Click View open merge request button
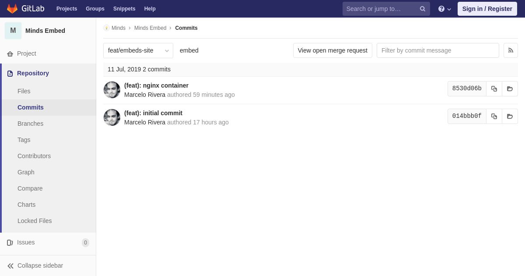Image resolution: width=525 pixels, height=276 pixels. (x=332, y=50)
